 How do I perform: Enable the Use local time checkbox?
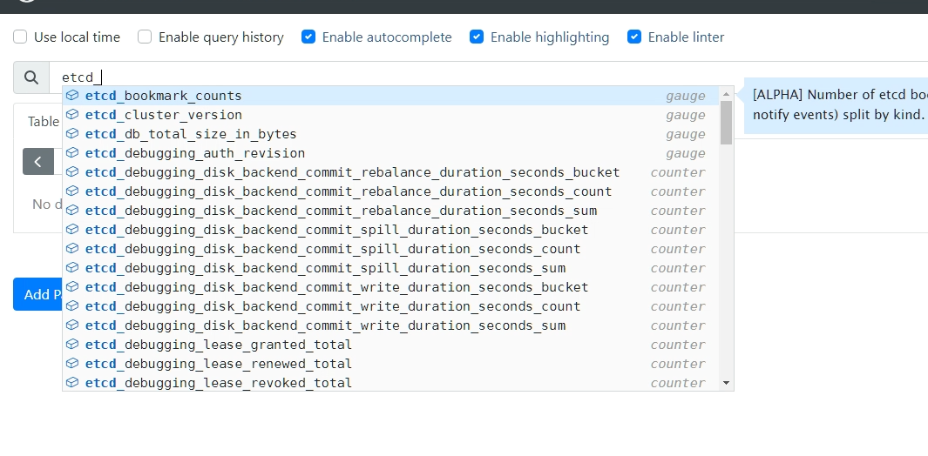pos(20,37)
